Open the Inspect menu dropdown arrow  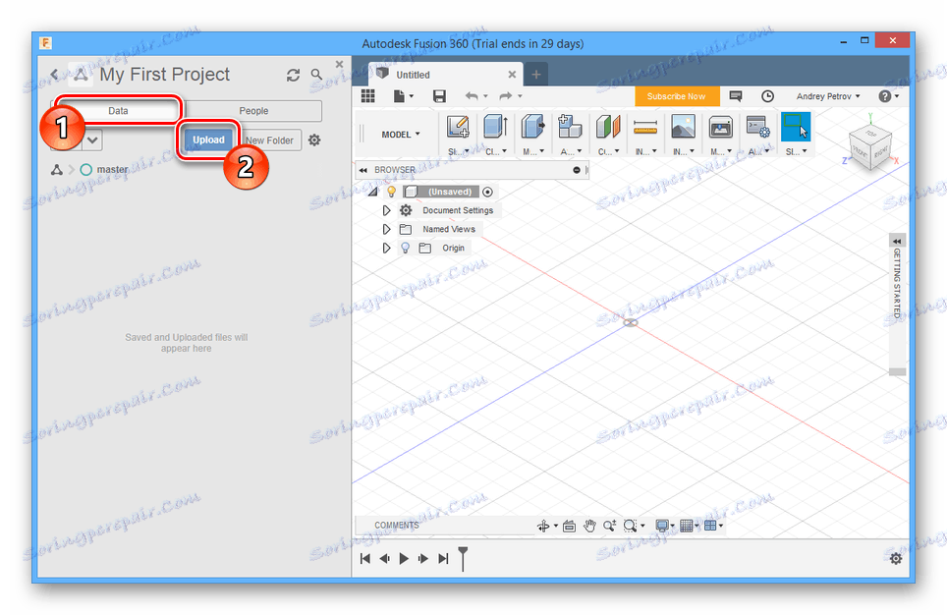coord(654,151)
